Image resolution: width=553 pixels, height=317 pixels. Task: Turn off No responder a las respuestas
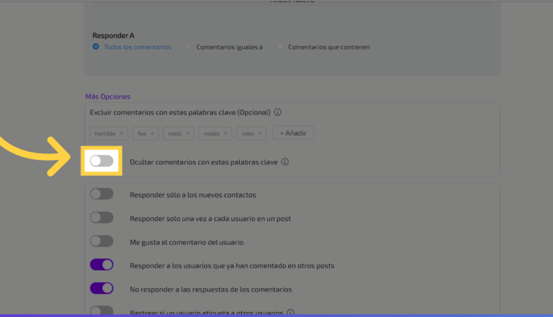point(102,289)
